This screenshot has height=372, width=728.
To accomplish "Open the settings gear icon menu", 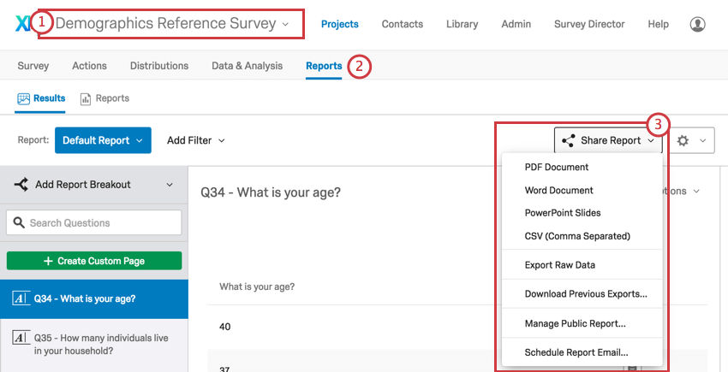I will 683,140.
